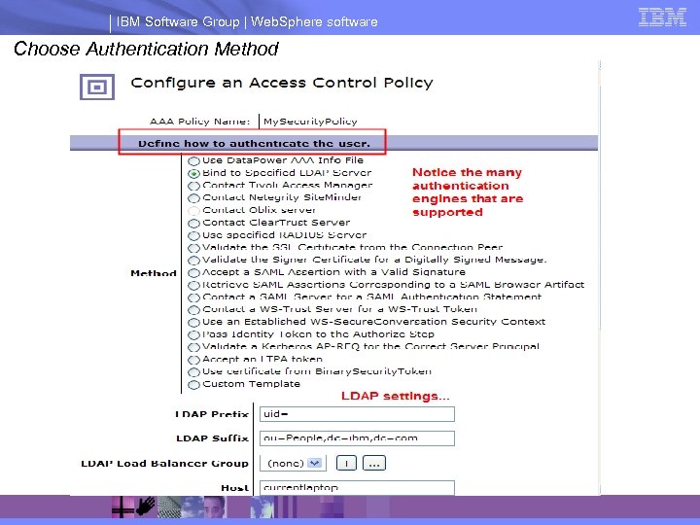700x525 pixels.
Task: Click the AAA Policy Name field
Action: [310, 122]
